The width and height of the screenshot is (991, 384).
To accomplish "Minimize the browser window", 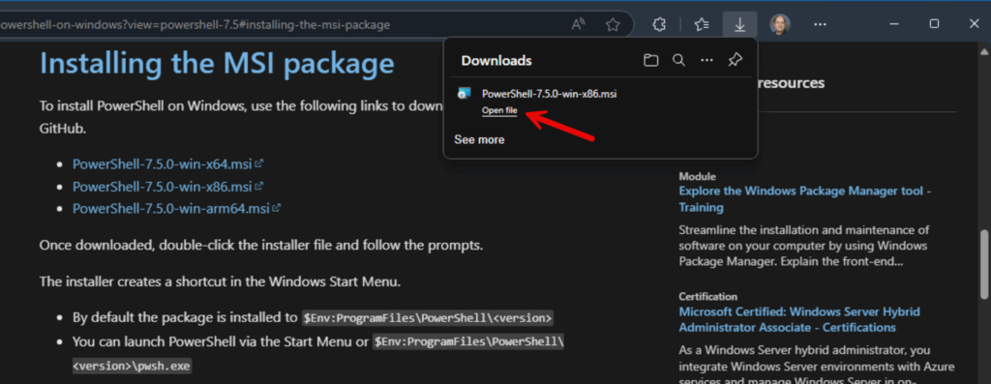I will (893, 24).
